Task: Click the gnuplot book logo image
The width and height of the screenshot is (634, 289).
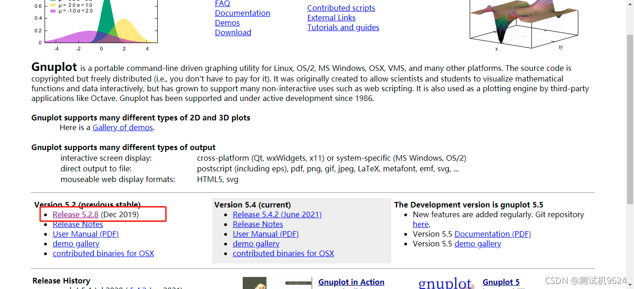Action: (x=446, y=283)
